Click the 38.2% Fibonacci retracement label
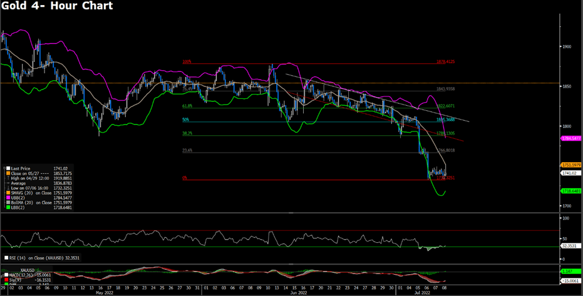 coord(187,133)
